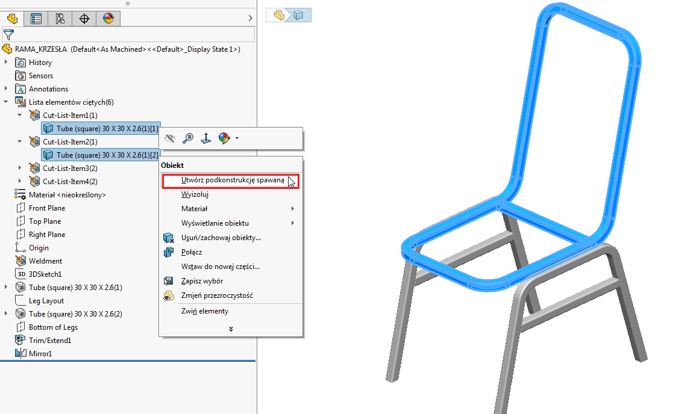
Task: Click the part icon in the breadcrumb
Action: coord(279,15)
